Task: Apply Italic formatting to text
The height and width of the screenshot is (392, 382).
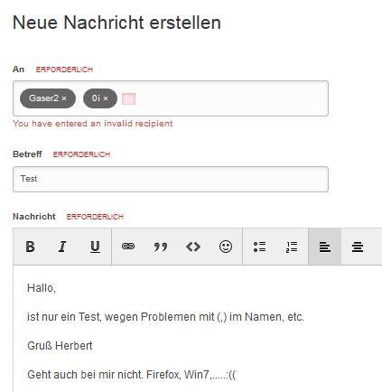Action: pos(62,247)
